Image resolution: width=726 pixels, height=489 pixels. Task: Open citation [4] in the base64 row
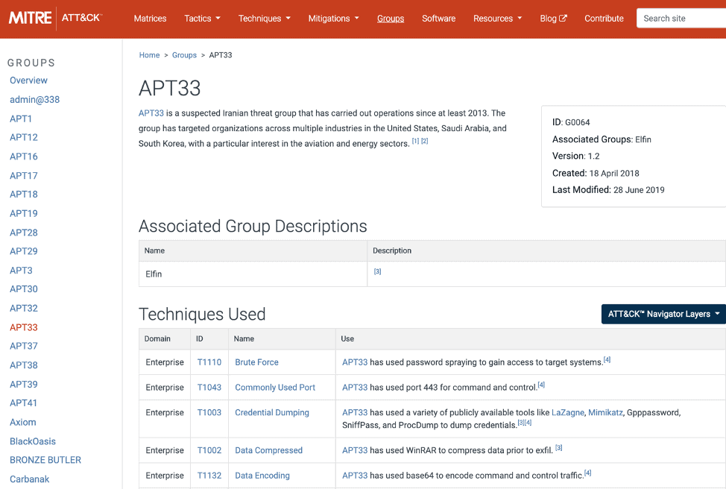coord(587,473)
